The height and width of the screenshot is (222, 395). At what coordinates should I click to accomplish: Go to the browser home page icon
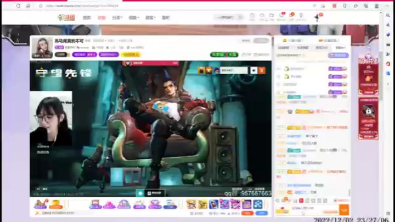[x=28, y=5]
